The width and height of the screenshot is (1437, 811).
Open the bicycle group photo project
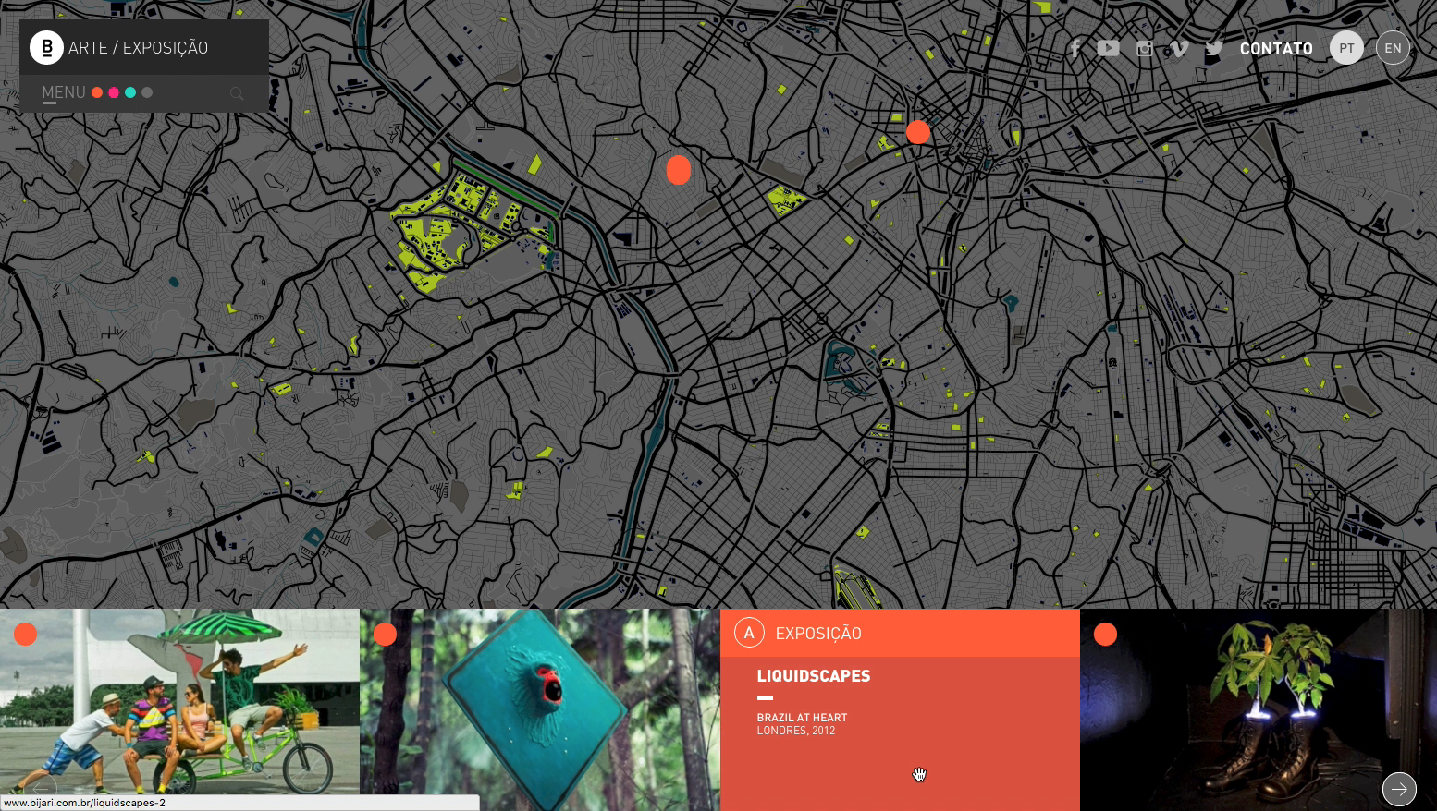(179, 709)
